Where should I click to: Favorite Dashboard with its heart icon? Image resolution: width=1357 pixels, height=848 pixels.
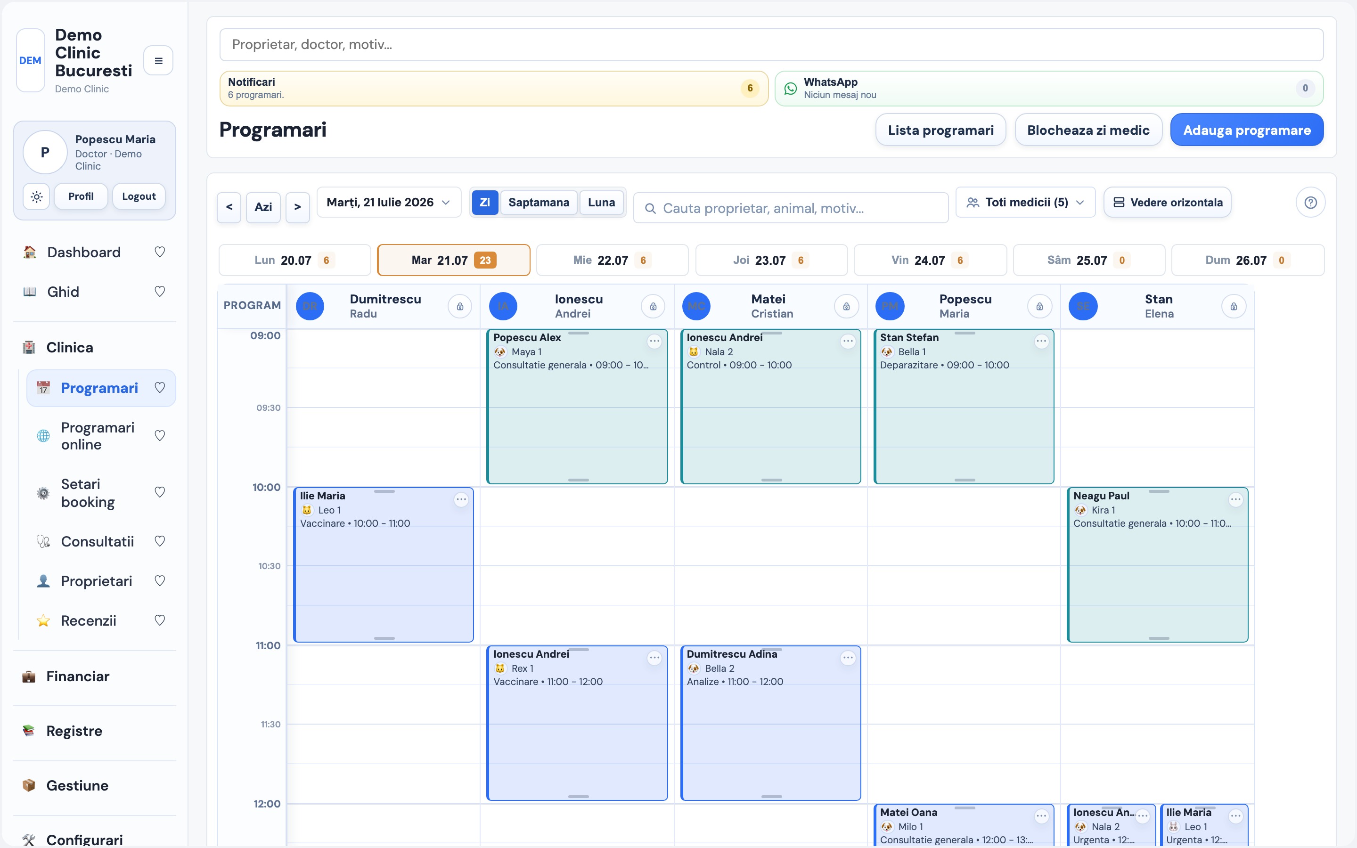coord(160,252)
